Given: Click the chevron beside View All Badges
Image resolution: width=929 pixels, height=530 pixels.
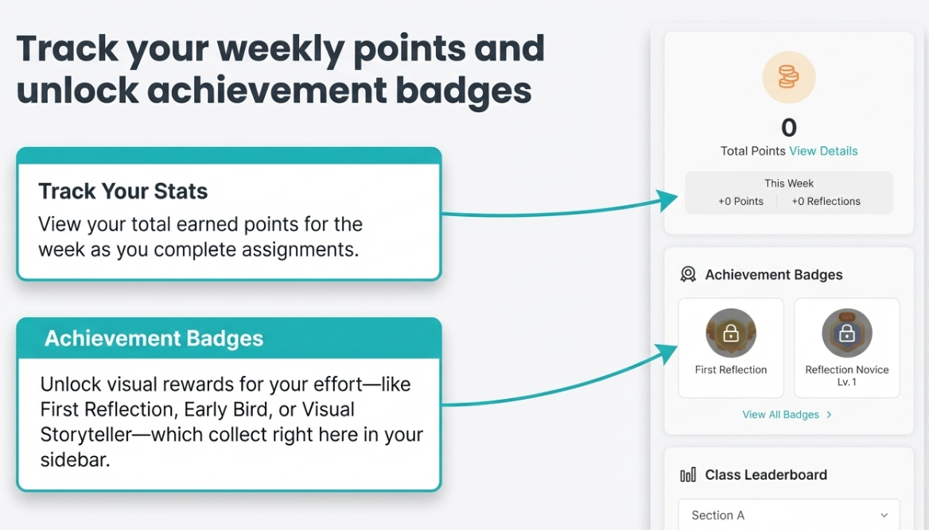Looking at the screenshot, I should coord(830,415).
